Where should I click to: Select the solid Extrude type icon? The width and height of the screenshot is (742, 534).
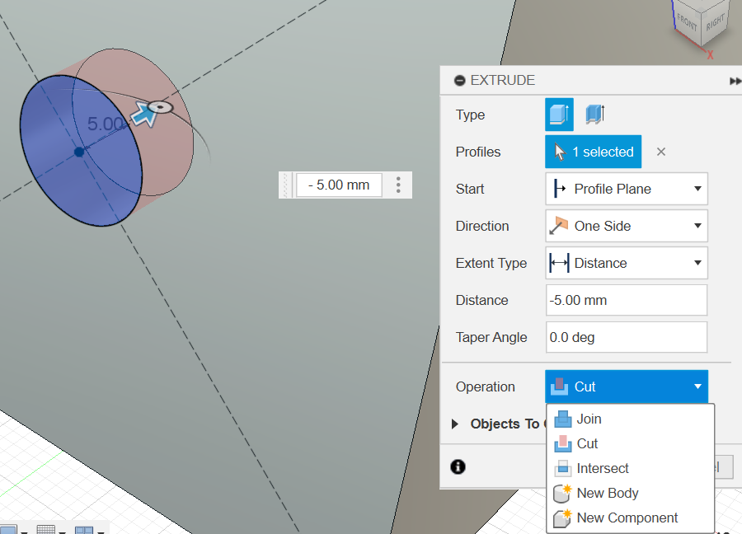559,115
